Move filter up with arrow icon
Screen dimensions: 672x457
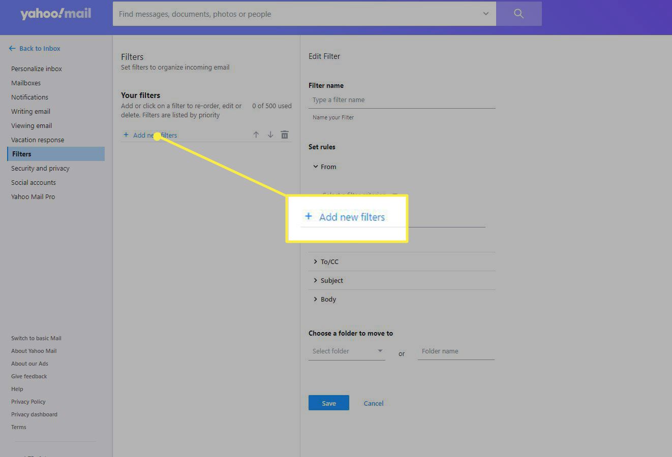coord(256,135)
